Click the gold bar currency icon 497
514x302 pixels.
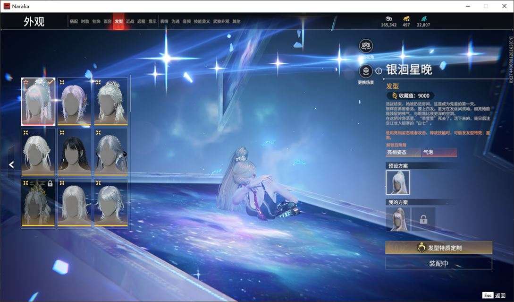406,19
